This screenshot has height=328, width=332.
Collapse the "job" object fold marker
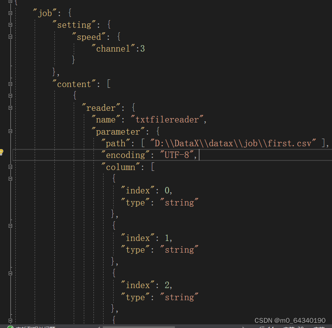point(10,13)
